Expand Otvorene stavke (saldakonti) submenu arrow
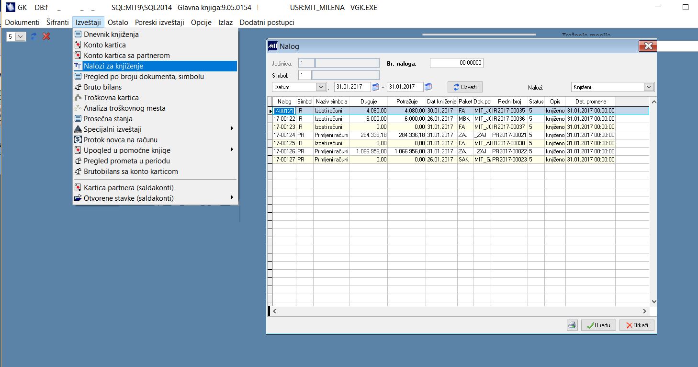 [x=232, y=198]
